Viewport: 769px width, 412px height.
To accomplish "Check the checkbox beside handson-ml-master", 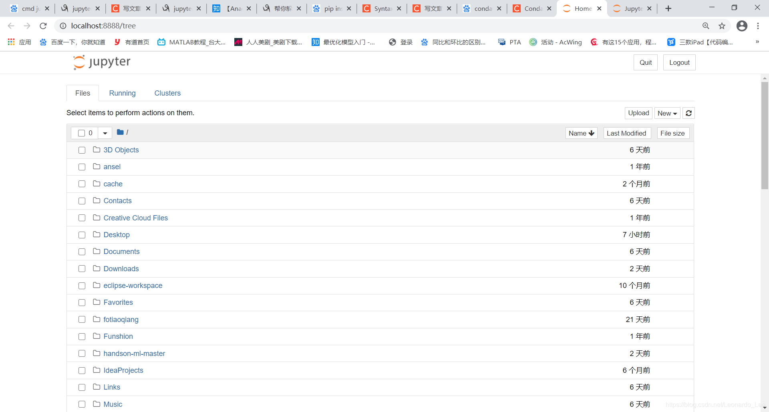I will click(82, 354).
